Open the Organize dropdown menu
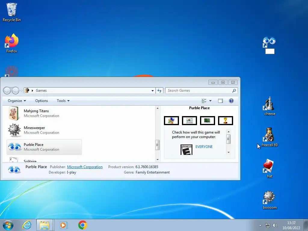308x231 pixels. pos(17,101)
